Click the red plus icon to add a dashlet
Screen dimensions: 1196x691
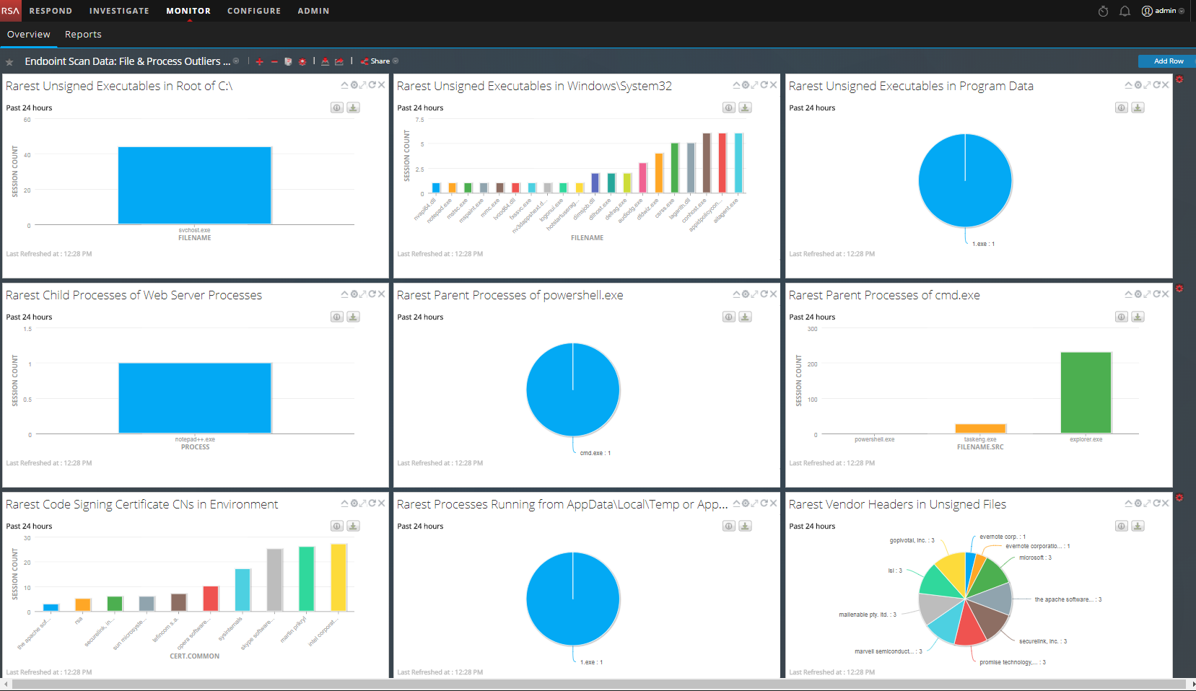pos(259,62)
